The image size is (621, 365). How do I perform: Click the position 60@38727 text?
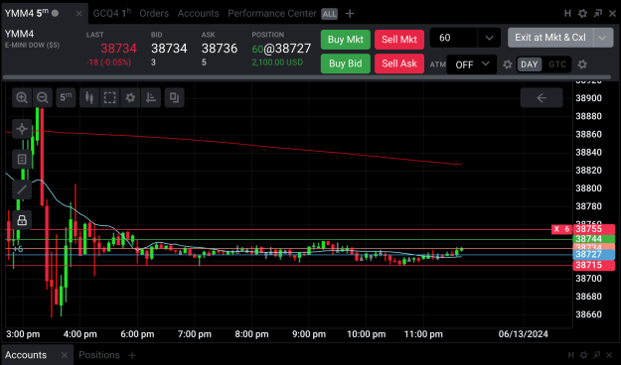click(281, 49)
